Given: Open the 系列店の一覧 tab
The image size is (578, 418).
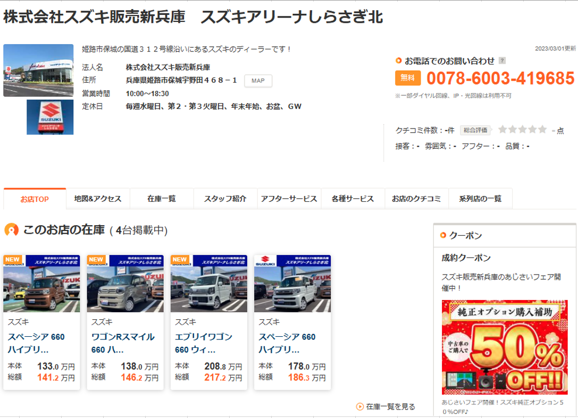Looking at the screenshot, I should click(480, 199).
